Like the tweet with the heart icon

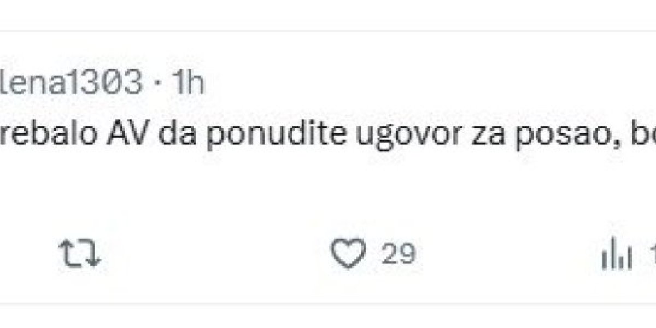pos(349,255)
